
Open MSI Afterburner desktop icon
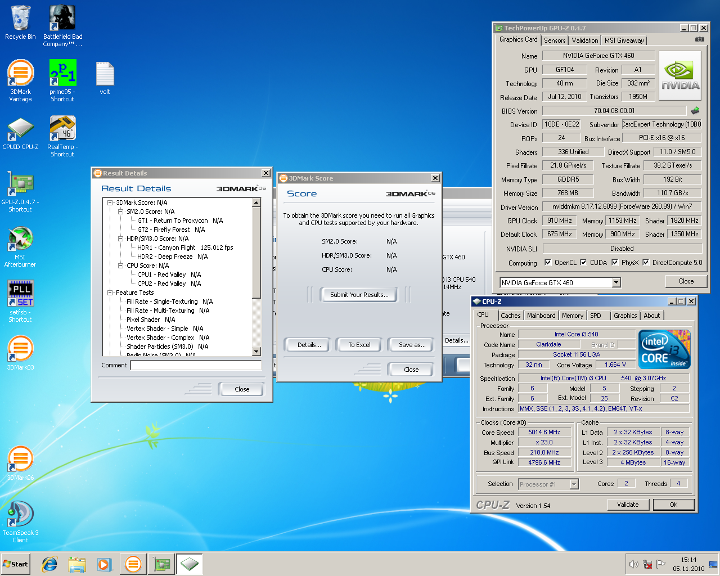(20, 246)
